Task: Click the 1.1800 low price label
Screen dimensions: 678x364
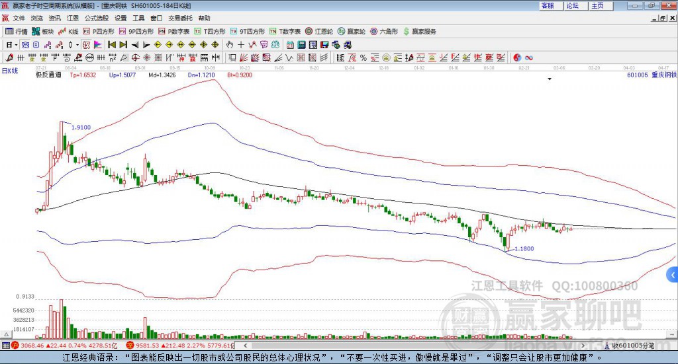Action: (x=524, y=248)
